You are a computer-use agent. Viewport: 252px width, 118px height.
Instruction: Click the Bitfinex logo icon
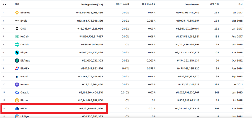coord(17,60)
